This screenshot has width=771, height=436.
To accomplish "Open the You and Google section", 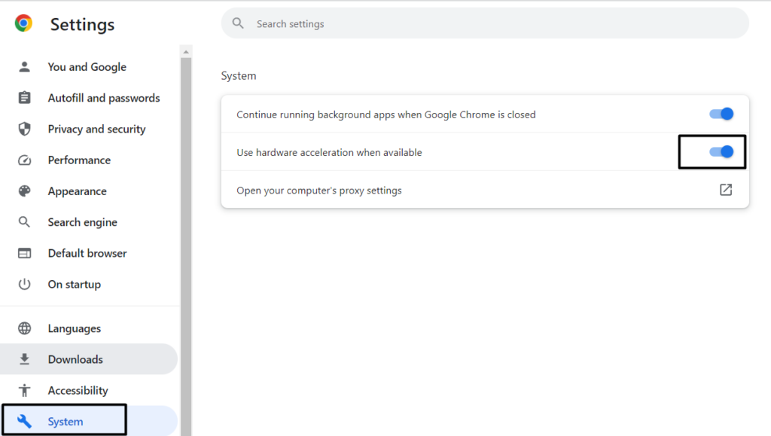I will click(87, 67).
